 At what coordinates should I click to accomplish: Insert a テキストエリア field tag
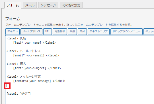coord(98,31)
